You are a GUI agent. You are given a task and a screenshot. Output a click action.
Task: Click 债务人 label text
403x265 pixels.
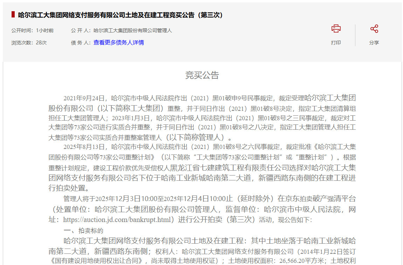[81, 43]
